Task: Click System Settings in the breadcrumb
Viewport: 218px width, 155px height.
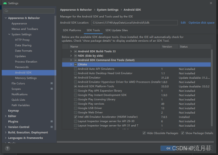Action: (108, 10)
